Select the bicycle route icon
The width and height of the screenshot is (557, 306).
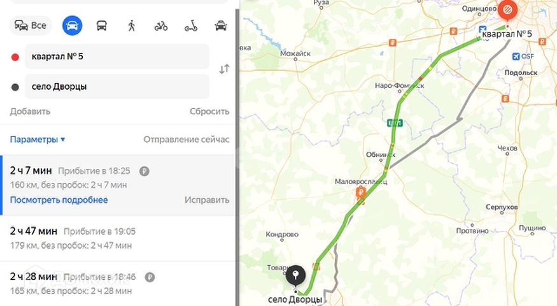click(x=161, y=25)
